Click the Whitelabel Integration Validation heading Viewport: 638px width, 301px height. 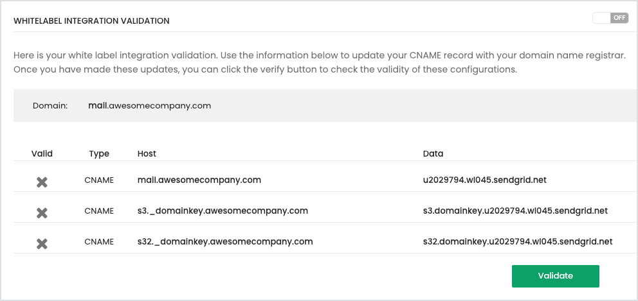[x=91, y=21]
